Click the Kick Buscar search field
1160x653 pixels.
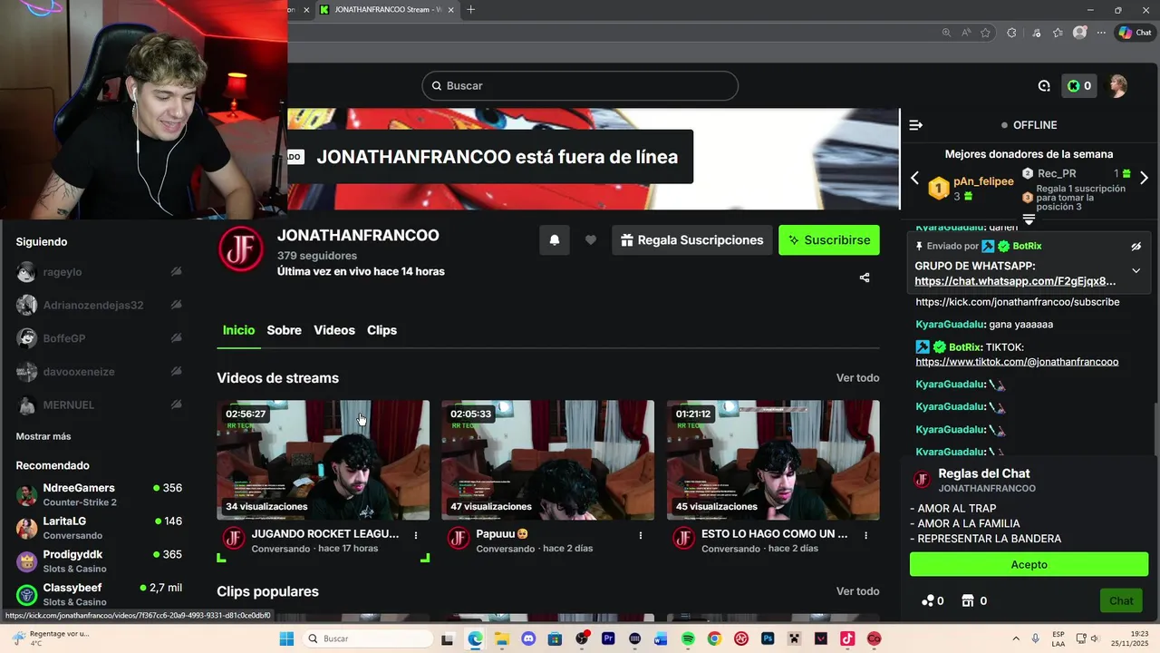pyautogui.click(x=580, y=86)
